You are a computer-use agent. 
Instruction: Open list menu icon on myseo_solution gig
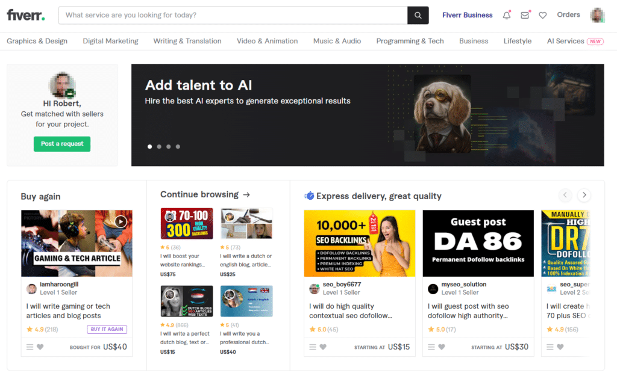[x=431, y=347]
